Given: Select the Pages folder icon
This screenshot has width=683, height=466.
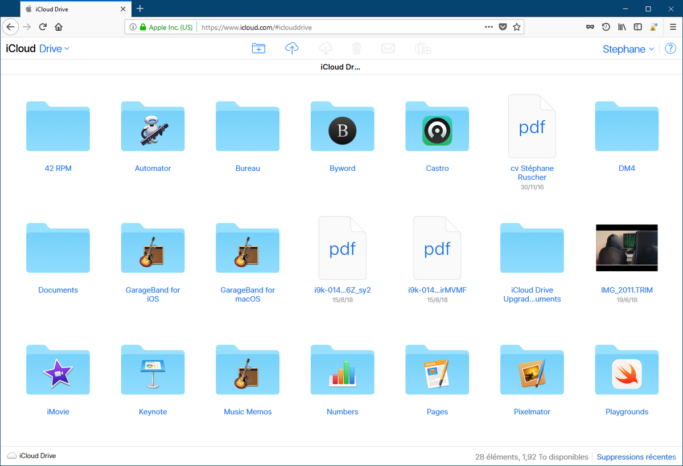Looking at the screenshot, I should coord(437,370).
